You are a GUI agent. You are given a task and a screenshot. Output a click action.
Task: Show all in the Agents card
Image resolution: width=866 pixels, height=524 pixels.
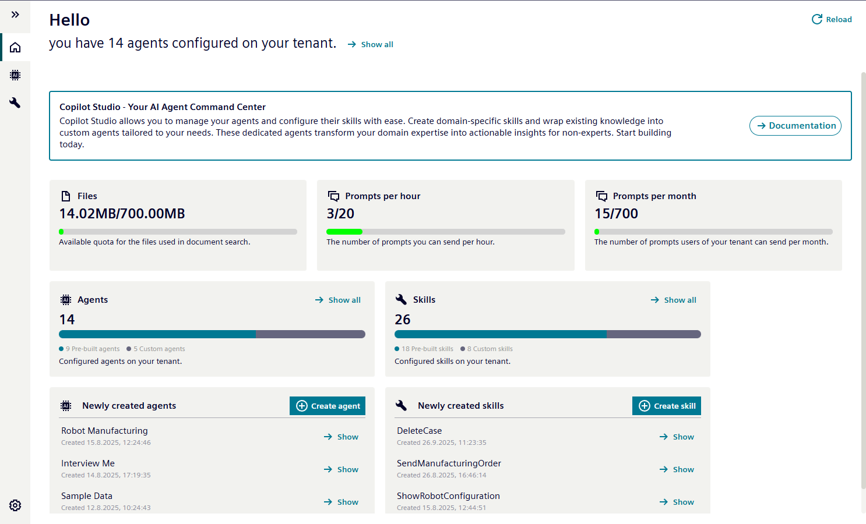(x=338, y=300)
